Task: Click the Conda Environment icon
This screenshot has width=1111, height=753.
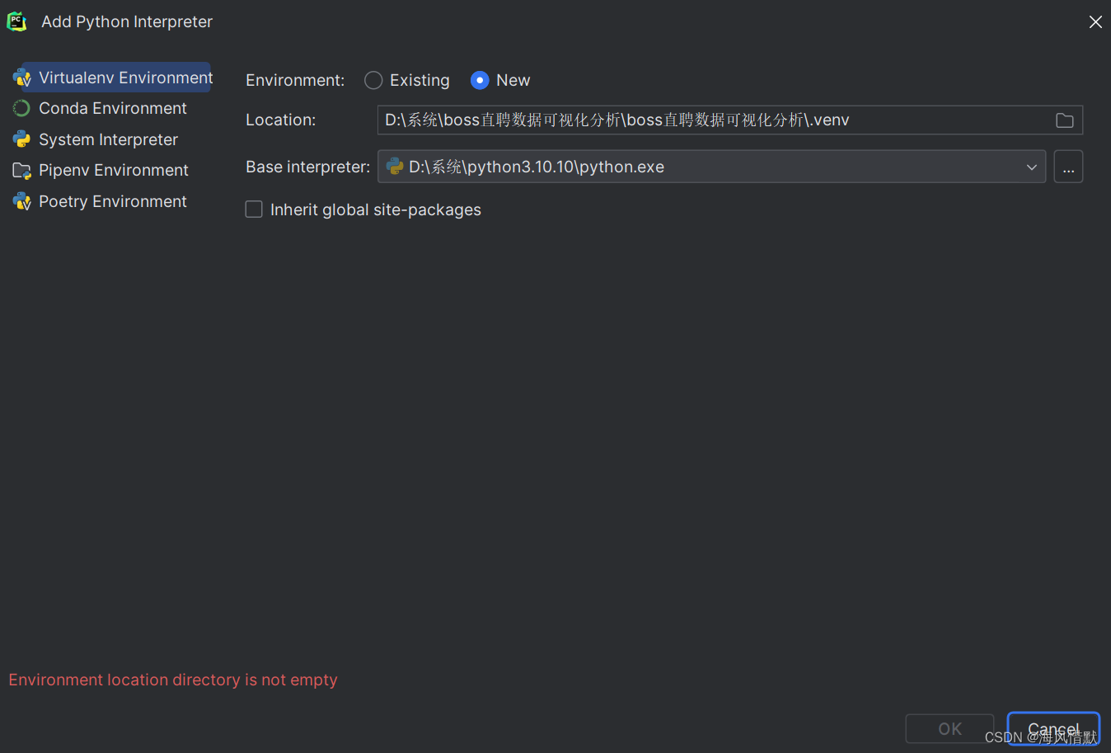Action: tap(21, 108)
